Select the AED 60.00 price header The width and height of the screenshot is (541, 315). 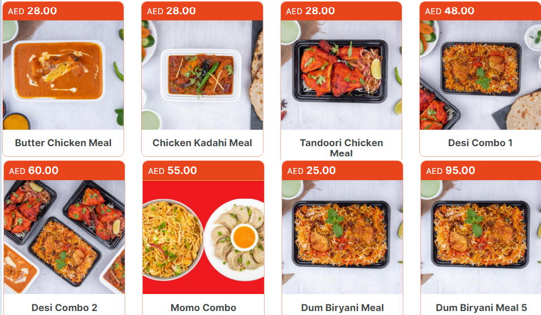pos(64,171)
